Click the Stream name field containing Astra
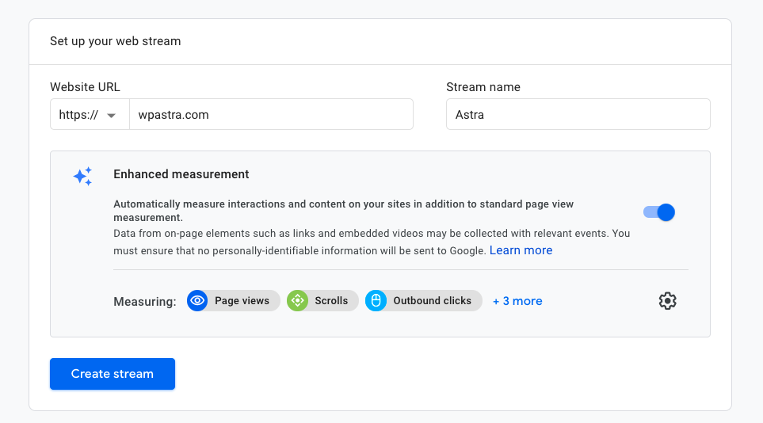Viewport: 763px width, 423px height. (x=578, y=114)
